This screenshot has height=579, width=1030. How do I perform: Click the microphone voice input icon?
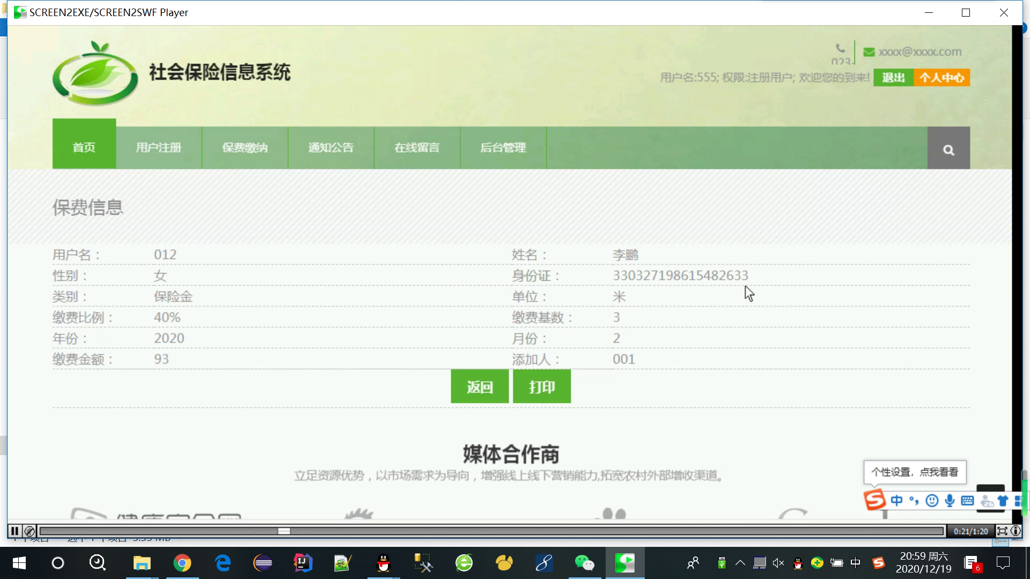pos(950,501)
